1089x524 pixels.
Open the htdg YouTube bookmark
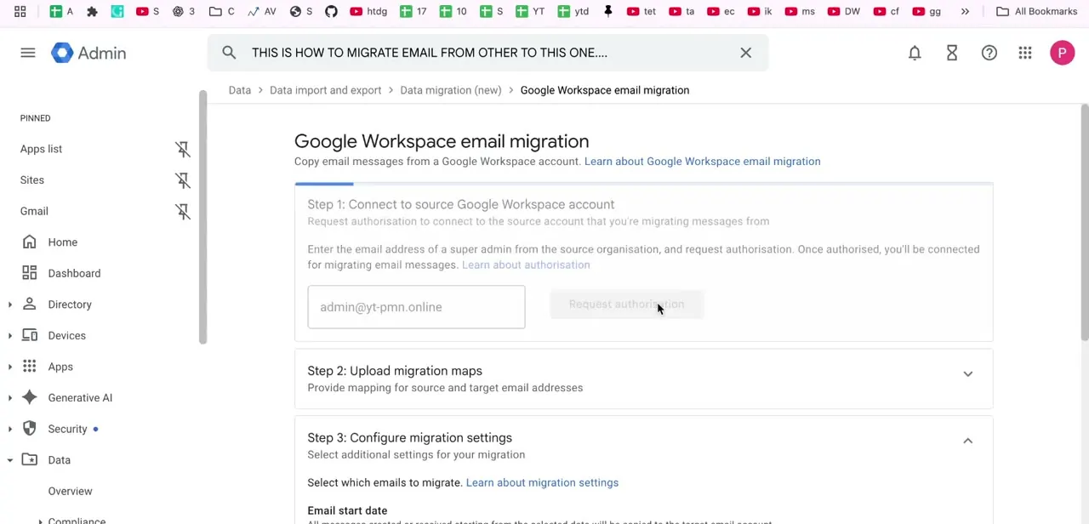tap(368, 11)
